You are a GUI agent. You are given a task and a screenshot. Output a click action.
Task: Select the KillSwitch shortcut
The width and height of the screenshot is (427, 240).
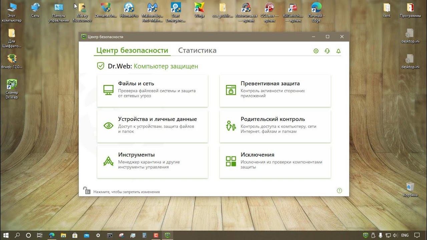click(293, 12)
